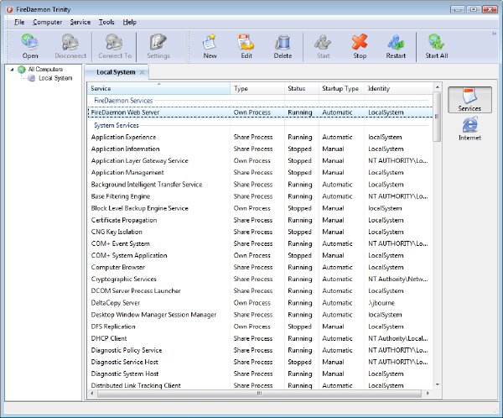Select DCOM Server Process Launcher row

click(x=260, y=290)
